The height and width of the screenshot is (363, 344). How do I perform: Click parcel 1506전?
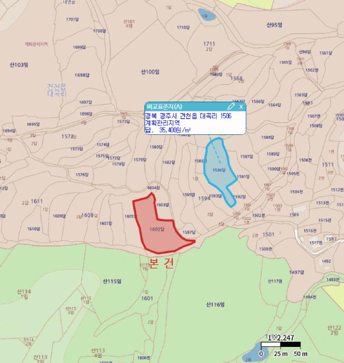click(305, 160)
